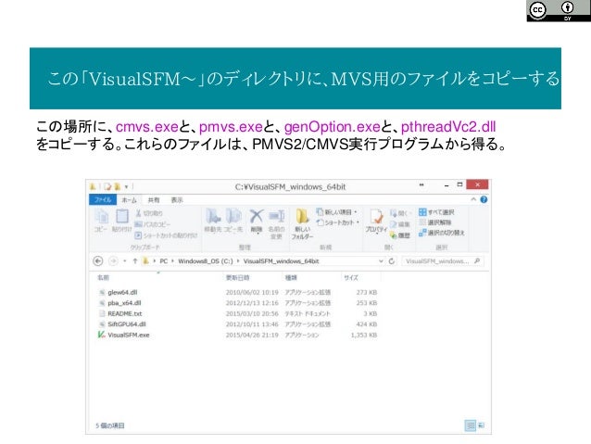This screenshot has height=444, width=591.
Task: Click the History (履歴) ribbon button
Action: pyautogui.click(x=399, y=235)
